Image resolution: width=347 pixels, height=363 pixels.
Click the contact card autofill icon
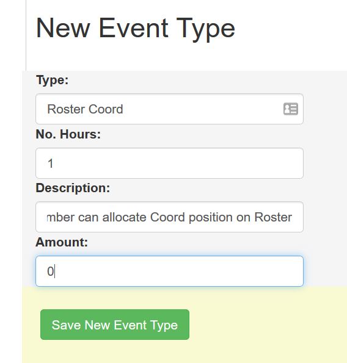(x=291, y=109)
